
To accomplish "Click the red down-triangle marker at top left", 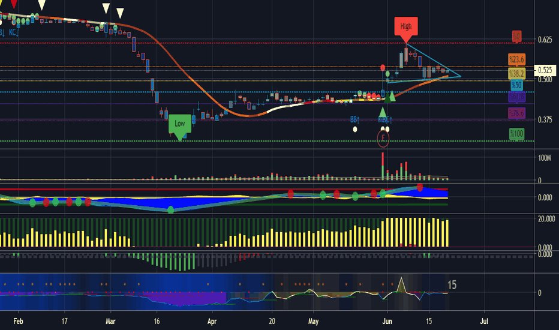I will (14, 5).
